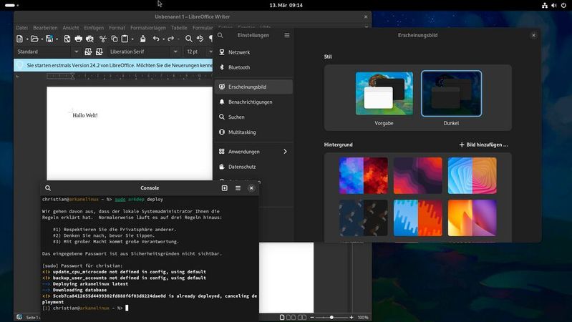This screenshot has width=572, height=322.
Task: Expand the Anwendungen chevron in settings
Action: 285,152
